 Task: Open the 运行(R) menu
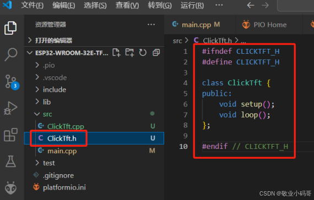(x=192, y=5)
